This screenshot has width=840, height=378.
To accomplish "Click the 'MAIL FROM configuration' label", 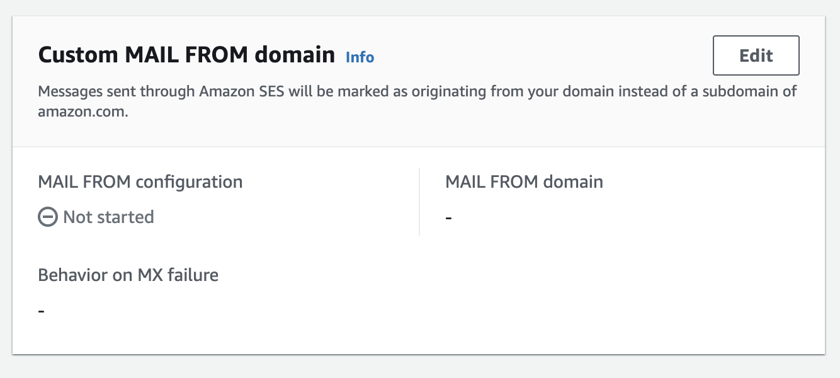I will pyautogui.click(x=140, y=182).
